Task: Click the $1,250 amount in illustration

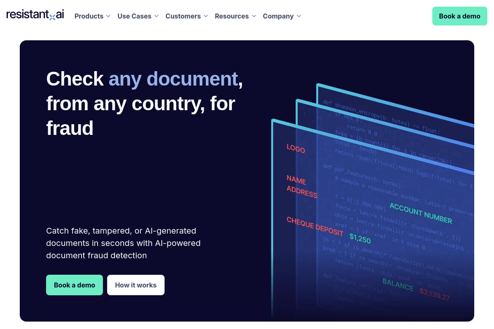Action: coord(360,238)
